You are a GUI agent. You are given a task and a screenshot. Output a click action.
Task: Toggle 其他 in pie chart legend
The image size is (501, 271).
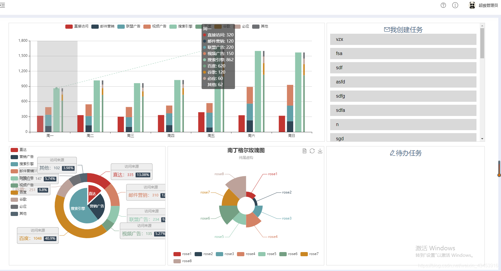pyautogui.click(x=19, y=214)
